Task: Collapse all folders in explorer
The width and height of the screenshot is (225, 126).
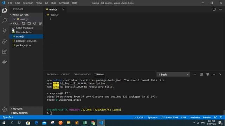Action: point(40,23)
